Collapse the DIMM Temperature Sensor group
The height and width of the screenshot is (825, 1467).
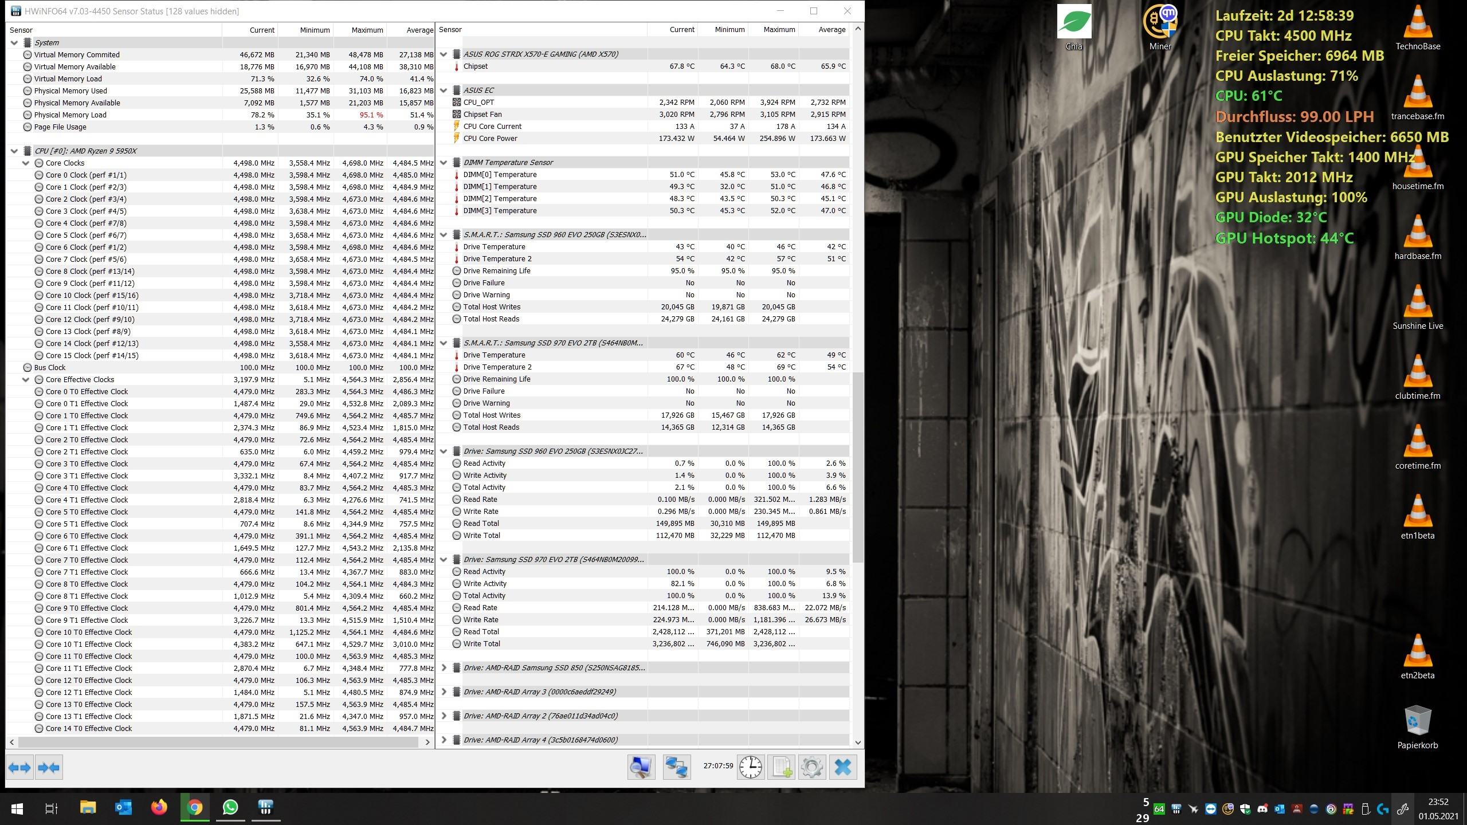[444, 162]
